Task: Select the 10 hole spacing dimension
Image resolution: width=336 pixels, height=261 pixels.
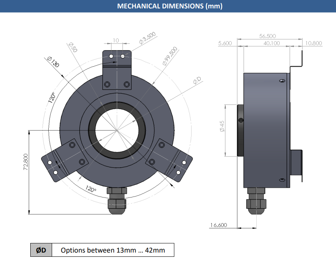Action: (116, 40)
